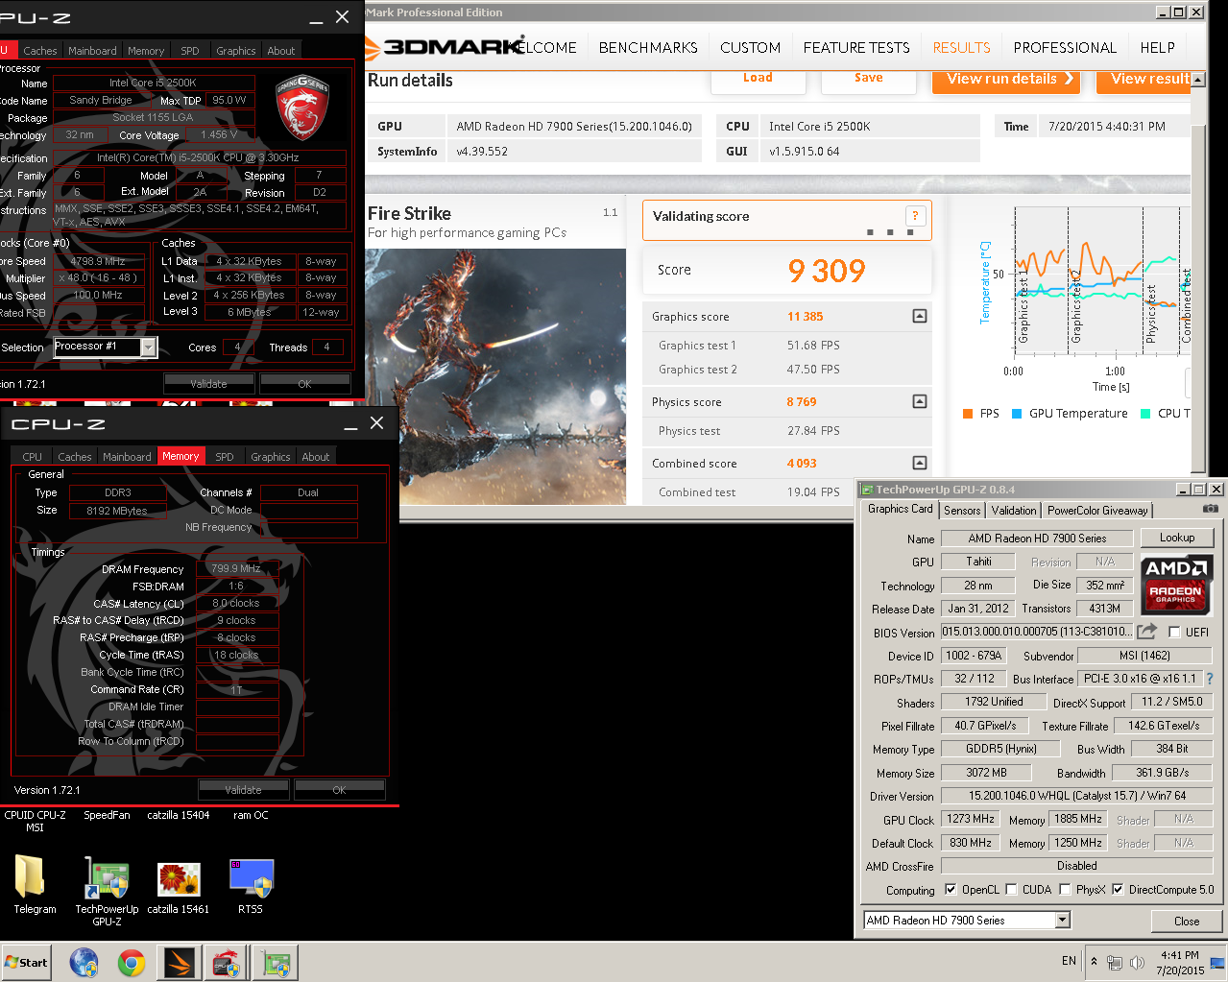Screen dimensions: 1228x982
Task: Switch to SPD tab in the lower CPU-Z window
Action: pos(225,457)
